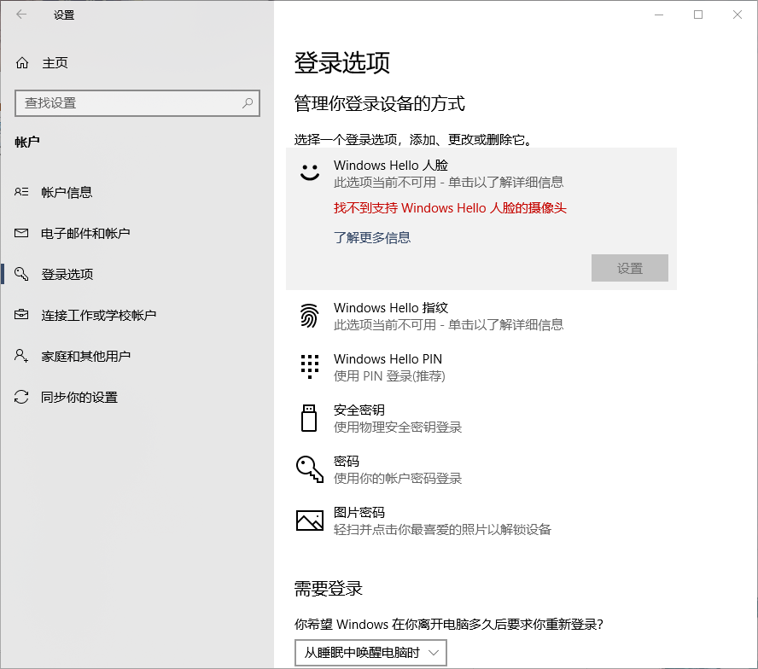The width and height of the screenshot is (758, 669).
Task: Click the key icon beside 登录选项
Action: tap(21, 274)
